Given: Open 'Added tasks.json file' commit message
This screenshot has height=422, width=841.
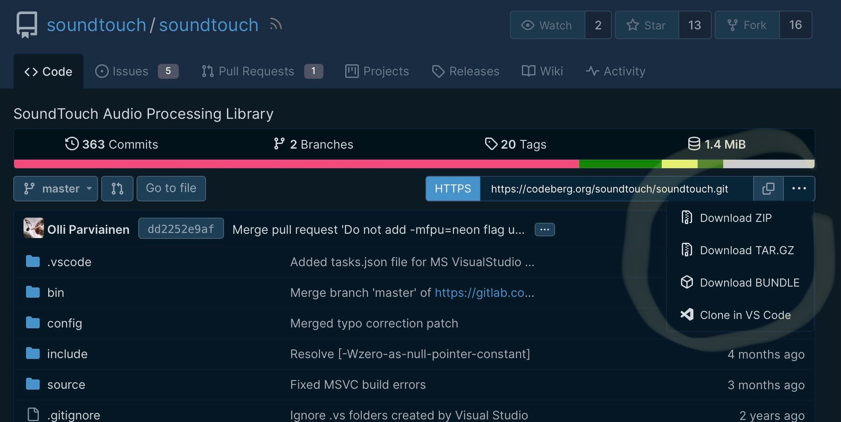Looking at the screenshot, I should pos(412,262).
